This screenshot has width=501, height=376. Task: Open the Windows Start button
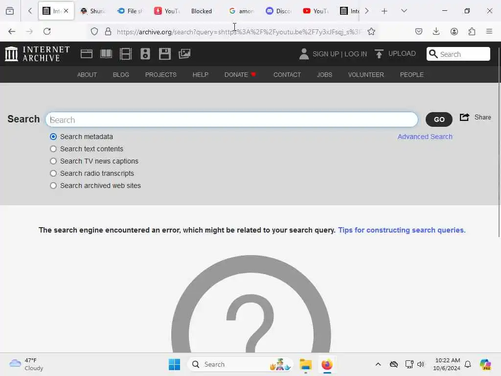[174, 364]
